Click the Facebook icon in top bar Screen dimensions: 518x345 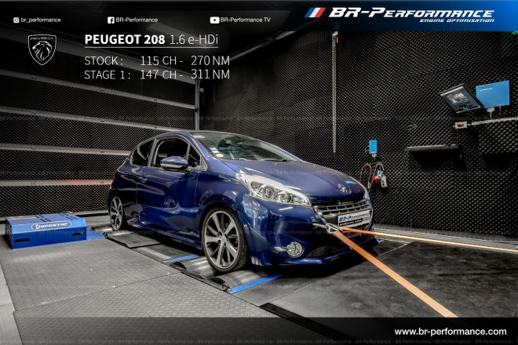click(110, 20)
